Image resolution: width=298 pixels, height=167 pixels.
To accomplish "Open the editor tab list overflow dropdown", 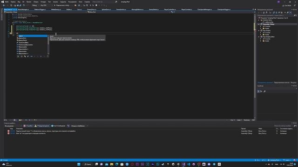I will 253,9.
